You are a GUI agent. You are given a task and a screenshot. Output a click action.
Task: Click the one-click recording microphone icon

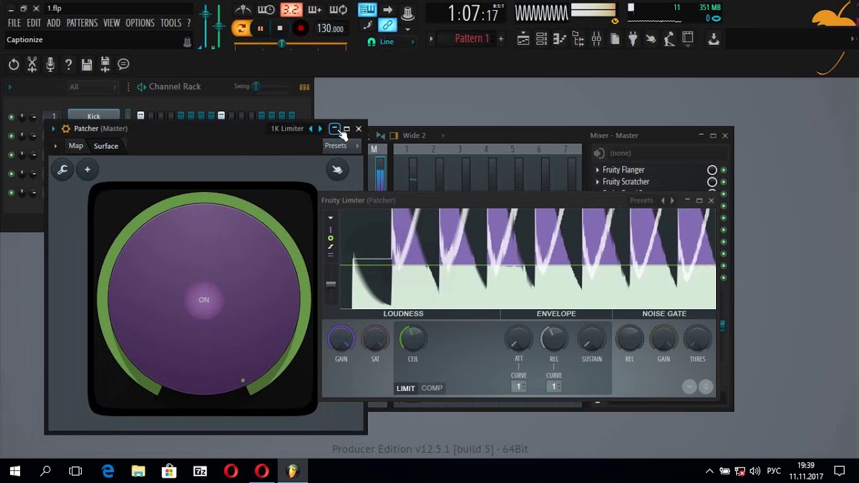coord(50,64)
